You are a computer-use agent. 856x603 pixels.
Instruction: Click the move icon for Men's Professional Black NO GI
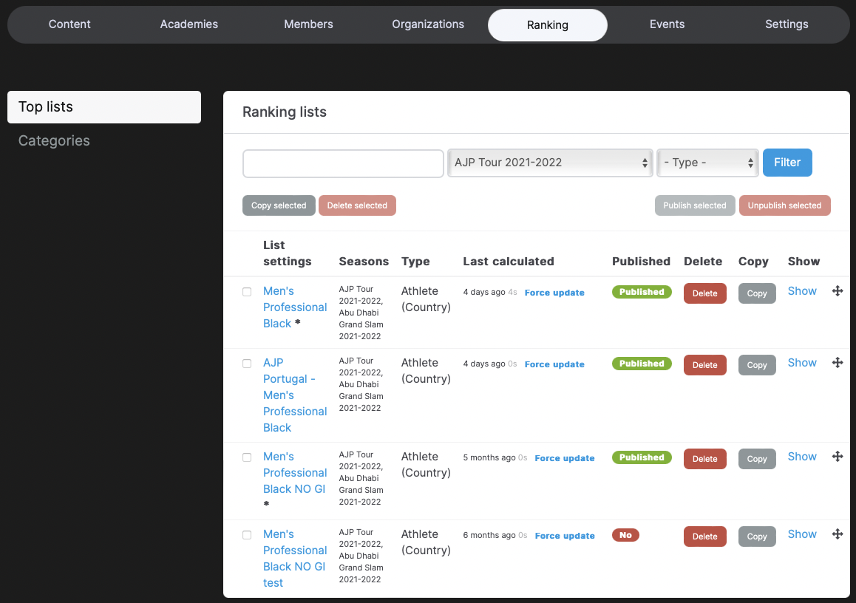pyautogui.click(x=838, y=457)
